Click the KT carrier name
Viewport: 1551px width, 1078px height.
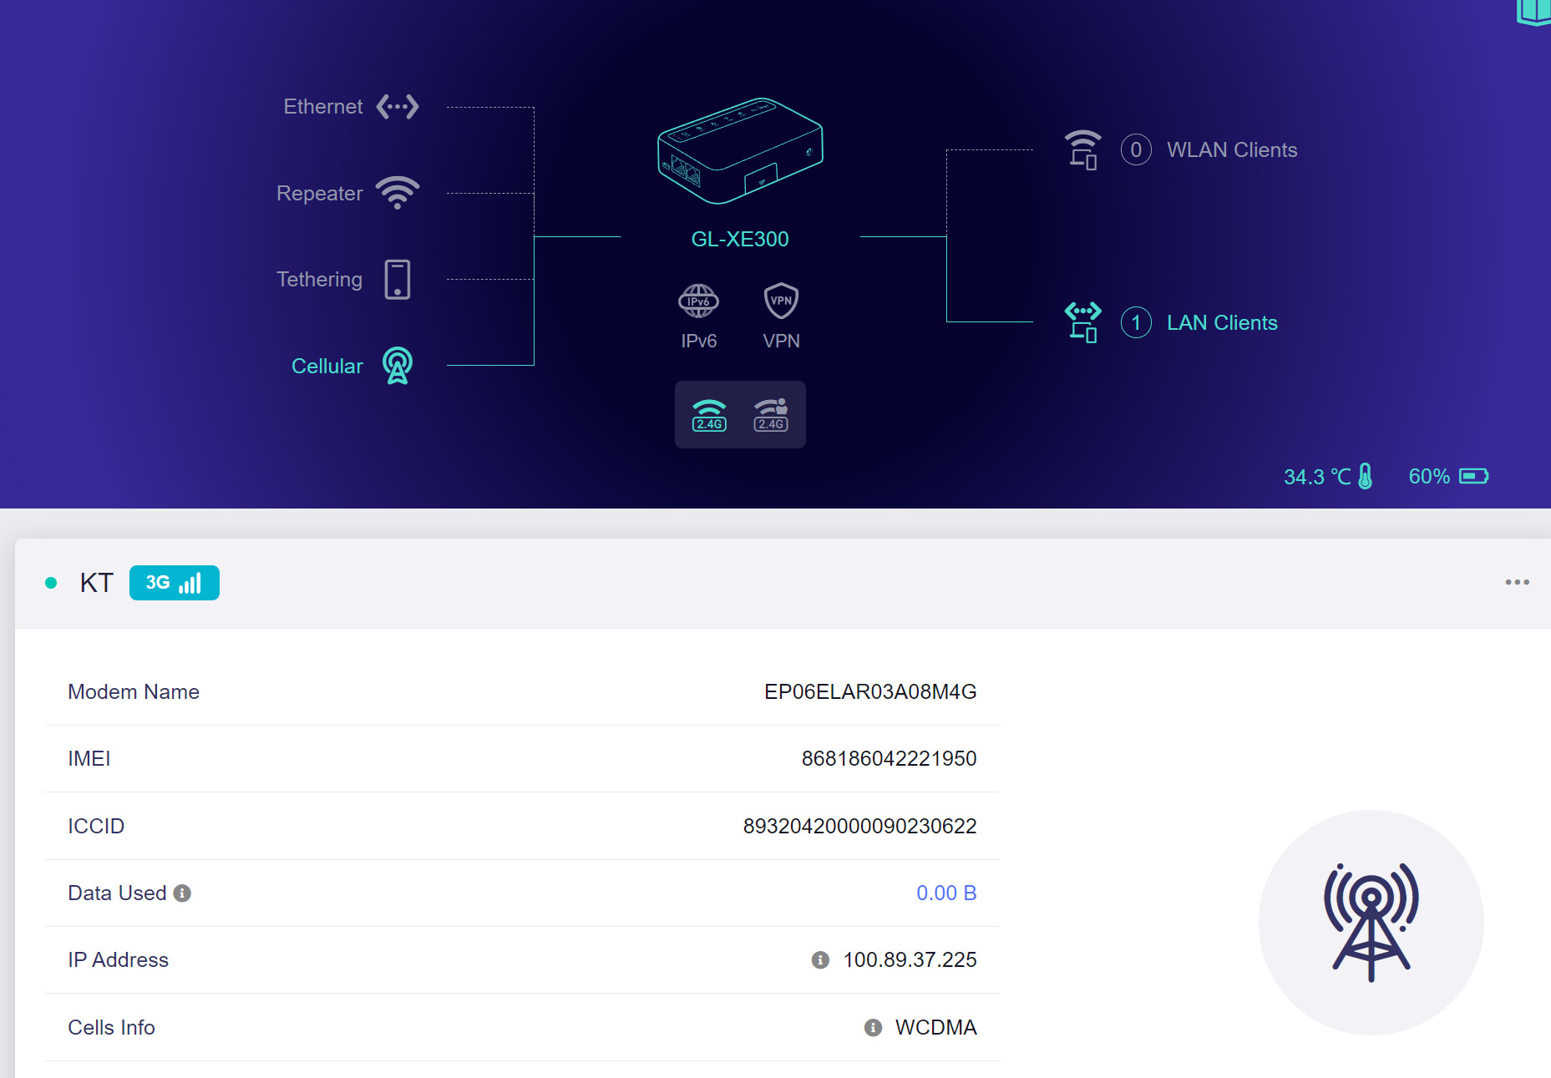pos(96,583)
